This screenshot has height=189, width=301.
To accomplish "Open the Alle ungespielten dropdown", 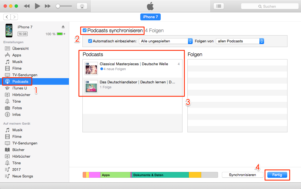I will click(166, 41).
